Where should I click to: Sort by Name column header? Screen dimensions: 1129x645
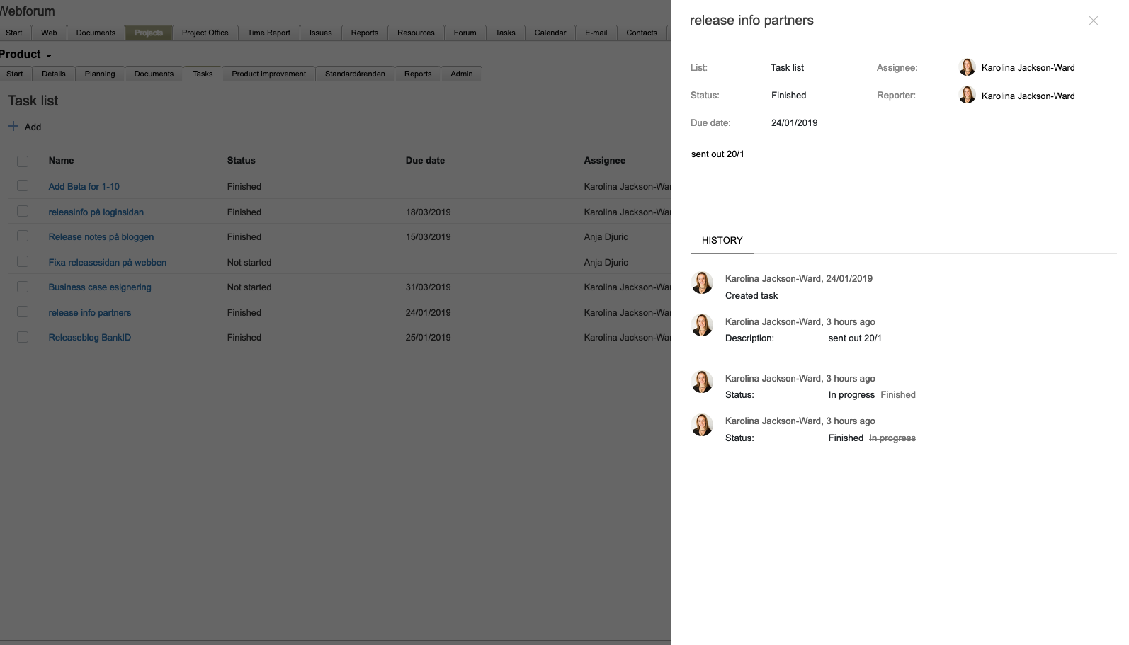point(62,160)
